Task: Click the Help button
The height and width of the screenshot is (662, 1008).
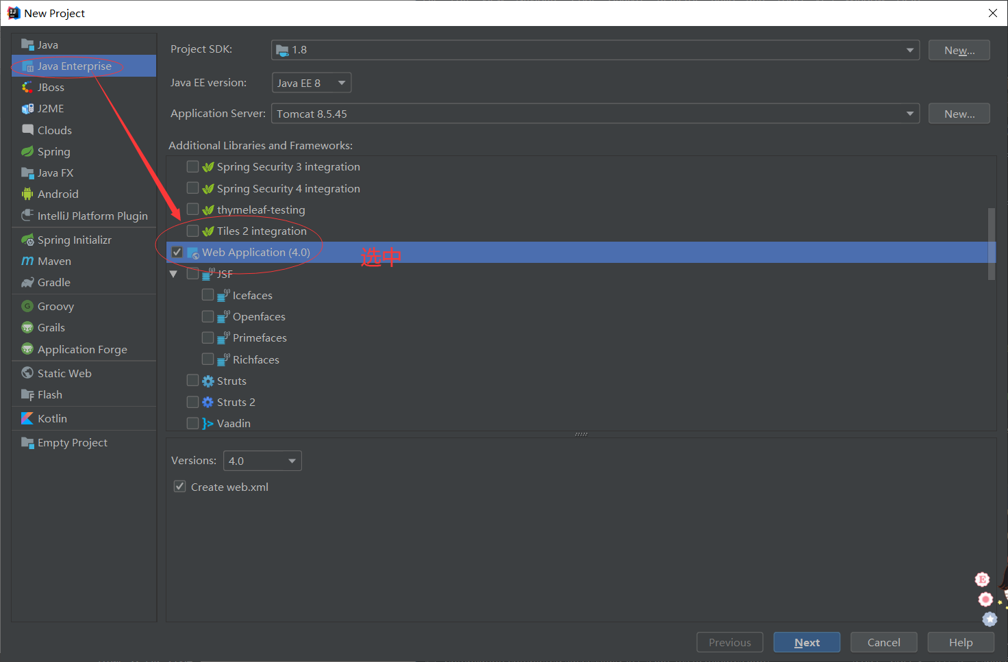Action: tap(961, 642)
